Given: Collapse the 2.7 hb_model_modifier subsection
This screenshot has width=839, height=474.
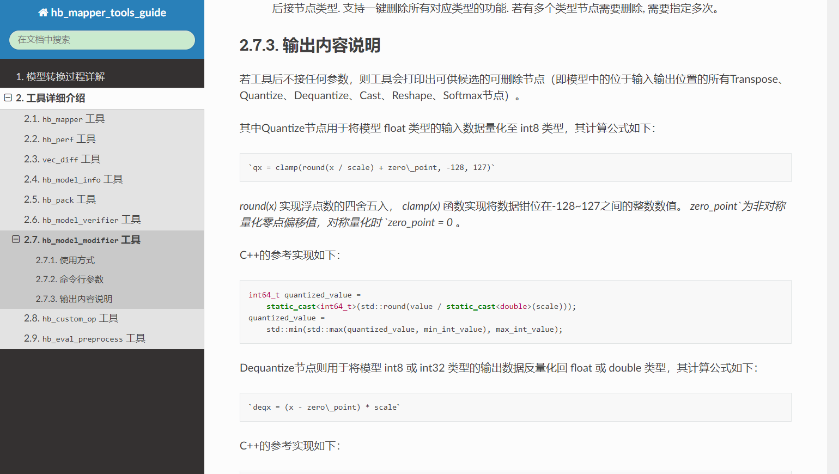Looking at the screenshot, I should pyautogui.click(x=16, y=240).
